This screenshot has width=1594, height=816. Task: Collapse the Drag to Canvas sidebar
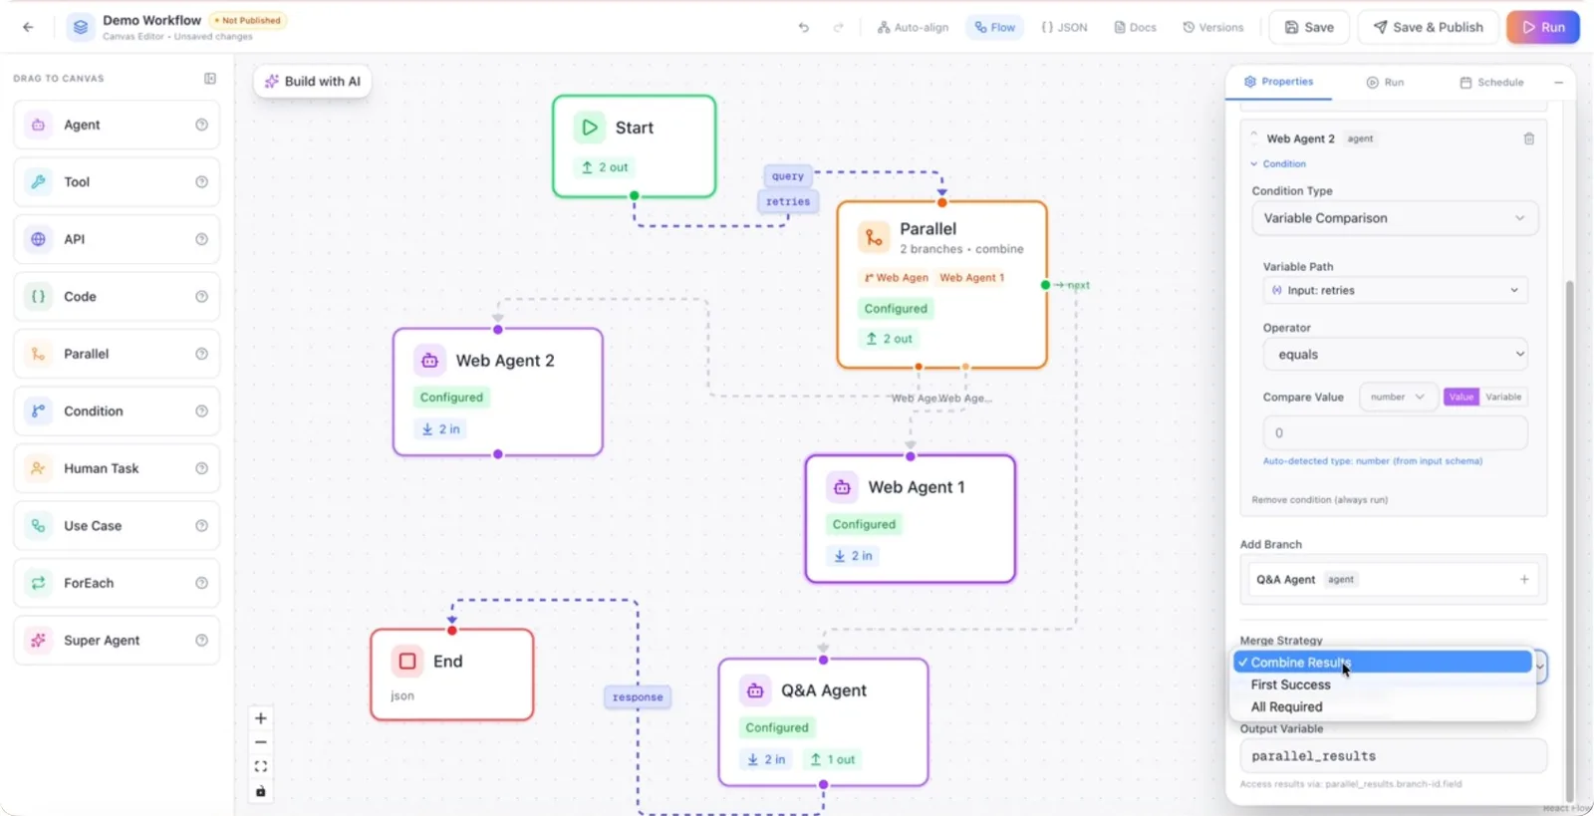pyautogui.click(x=210, y=79)
